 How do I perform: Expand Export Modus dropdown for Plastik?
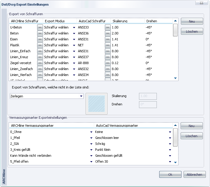click(x=74, y=45)
